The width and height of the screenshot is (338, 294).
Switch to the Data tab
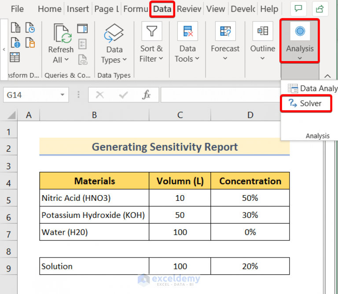pos(162,9)
